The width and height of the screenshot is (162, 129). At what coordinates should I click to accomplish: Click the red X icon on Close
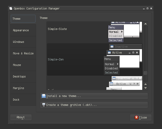pos(136,117)
